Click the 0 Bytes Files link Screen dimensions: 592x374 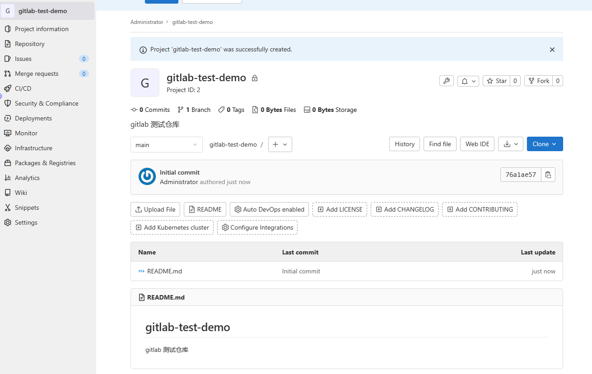click(274, 110)
